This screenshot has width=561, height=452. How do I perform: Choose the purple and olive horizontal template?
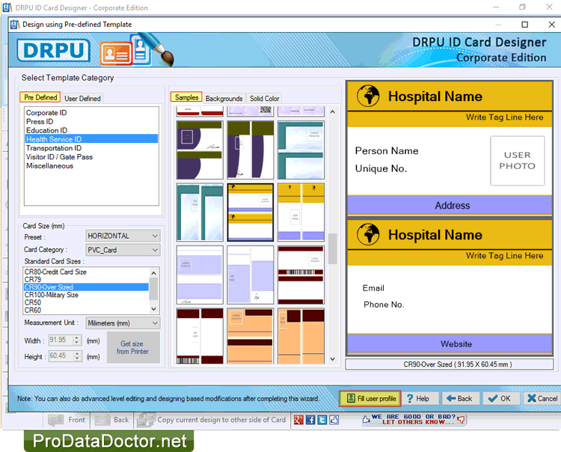(200, 150)
